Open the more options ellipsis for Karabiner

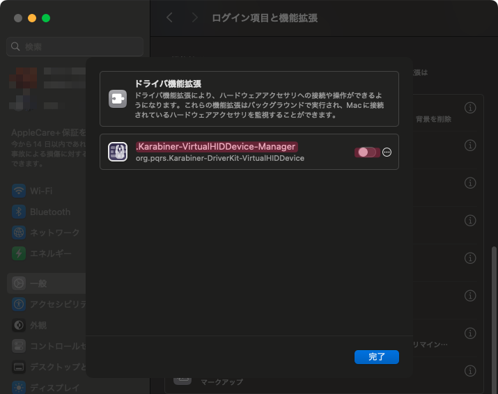[x=387, y=152]
